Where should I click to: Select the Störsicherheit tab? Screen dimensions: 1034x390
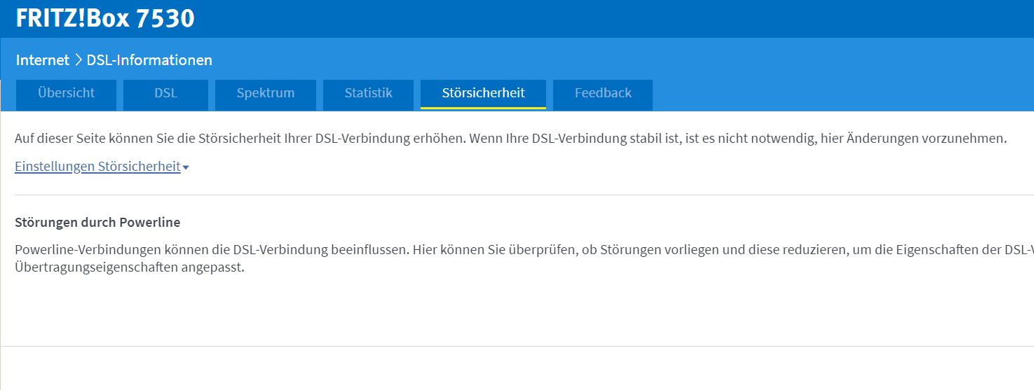(483, 95)
